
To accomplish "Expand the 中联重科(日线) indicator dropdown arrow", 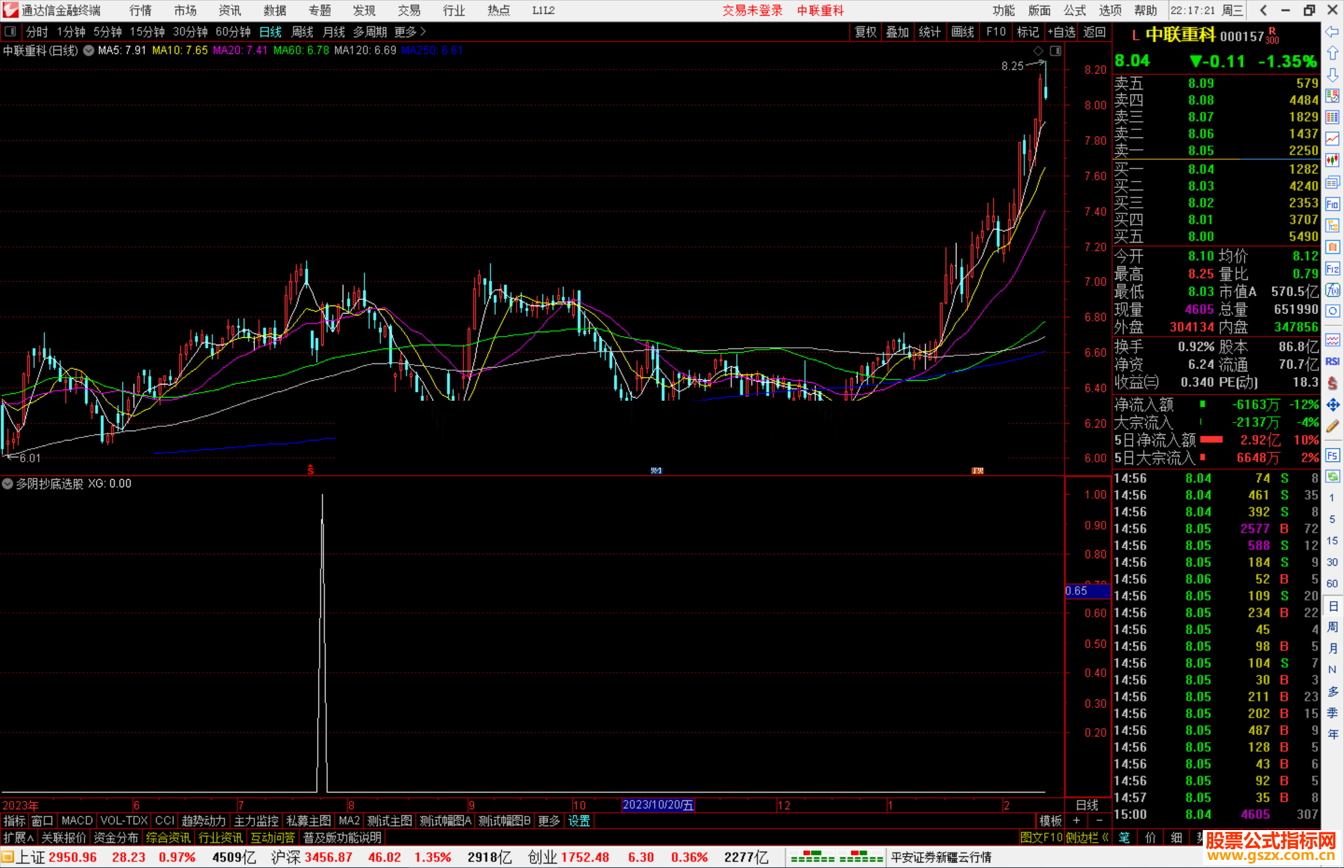I will pyautogui.click(x=89, y=50).
